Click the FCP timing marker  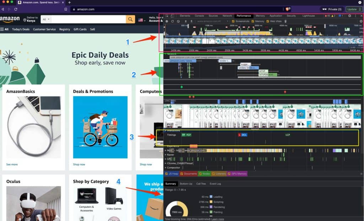coord(188,135)
